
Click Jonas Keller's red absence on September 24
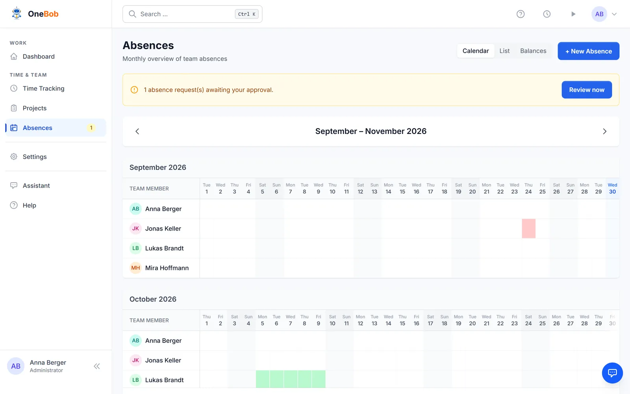528,229
